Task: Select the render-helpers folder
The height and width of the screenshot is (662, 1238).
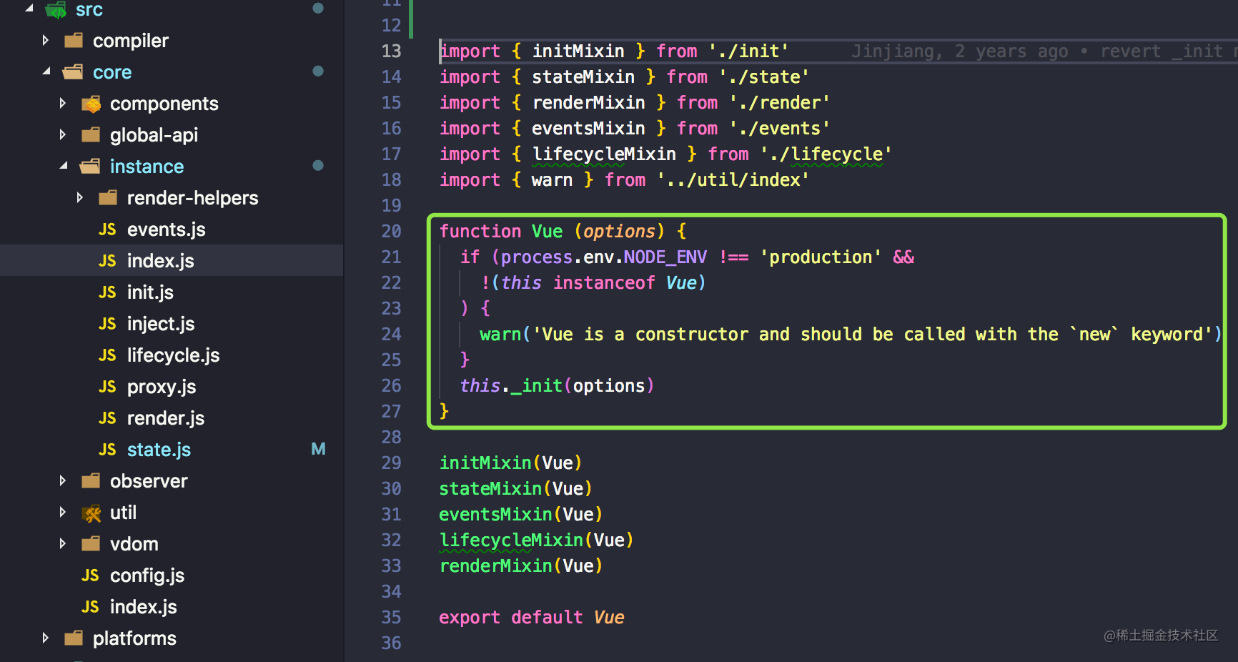Action: (192, 198)
